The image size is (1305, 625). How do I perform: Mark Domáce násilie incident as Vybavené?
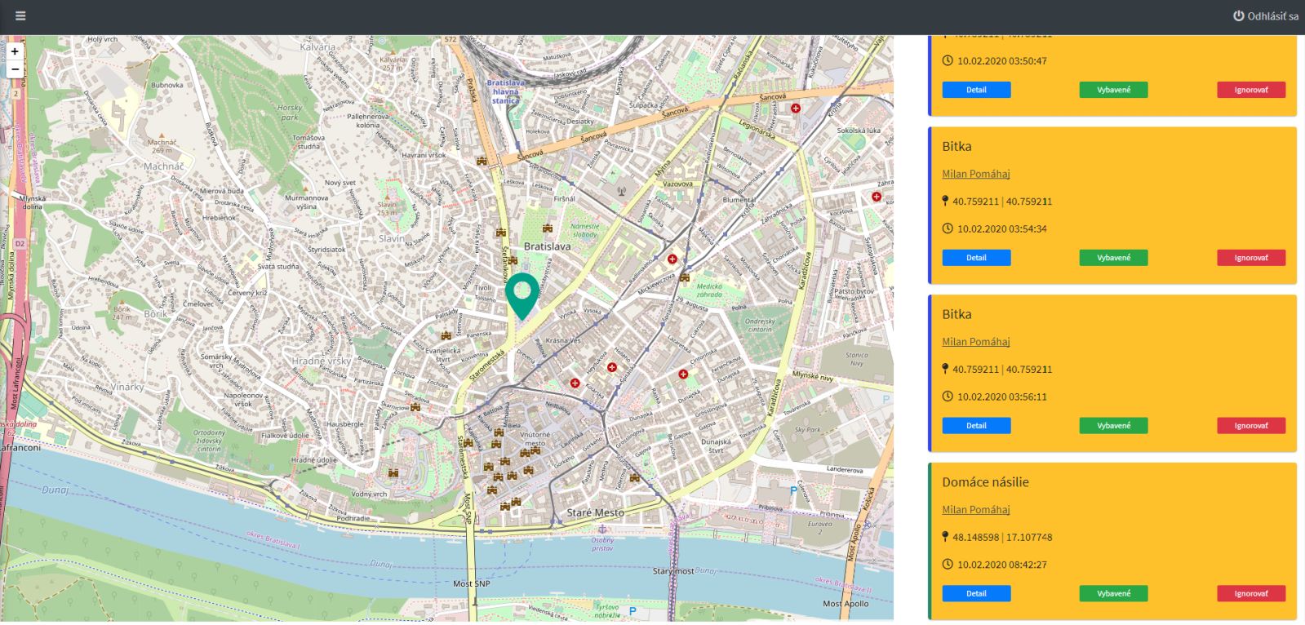[1113, 594]
